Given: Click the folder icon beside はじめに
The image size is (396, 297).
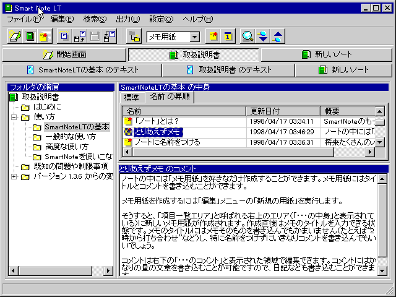Looking at the screenshot, I should [x=25, y=107].
